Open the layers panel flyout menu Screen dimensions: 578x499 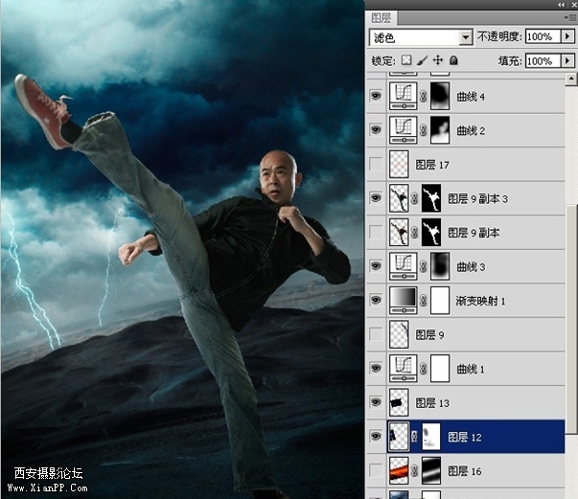click(569, 17)
